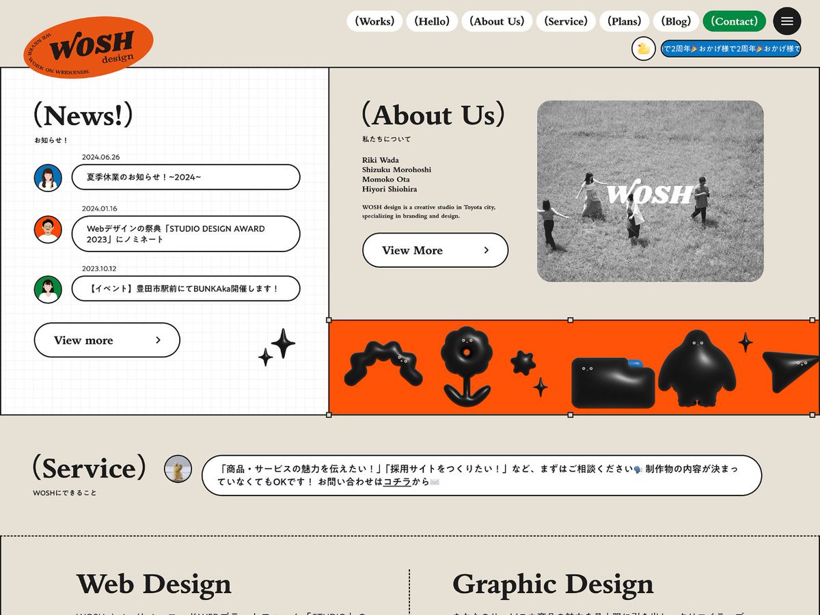Click the arrow inside the News View more button
The width and height of the screenshot is (820, 615).
coord(159,340)
